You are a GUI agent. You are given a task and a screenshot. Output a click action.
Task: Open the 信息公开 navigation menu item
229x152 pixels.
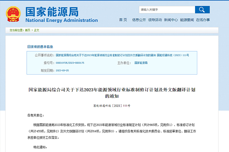tap(139, 20)
